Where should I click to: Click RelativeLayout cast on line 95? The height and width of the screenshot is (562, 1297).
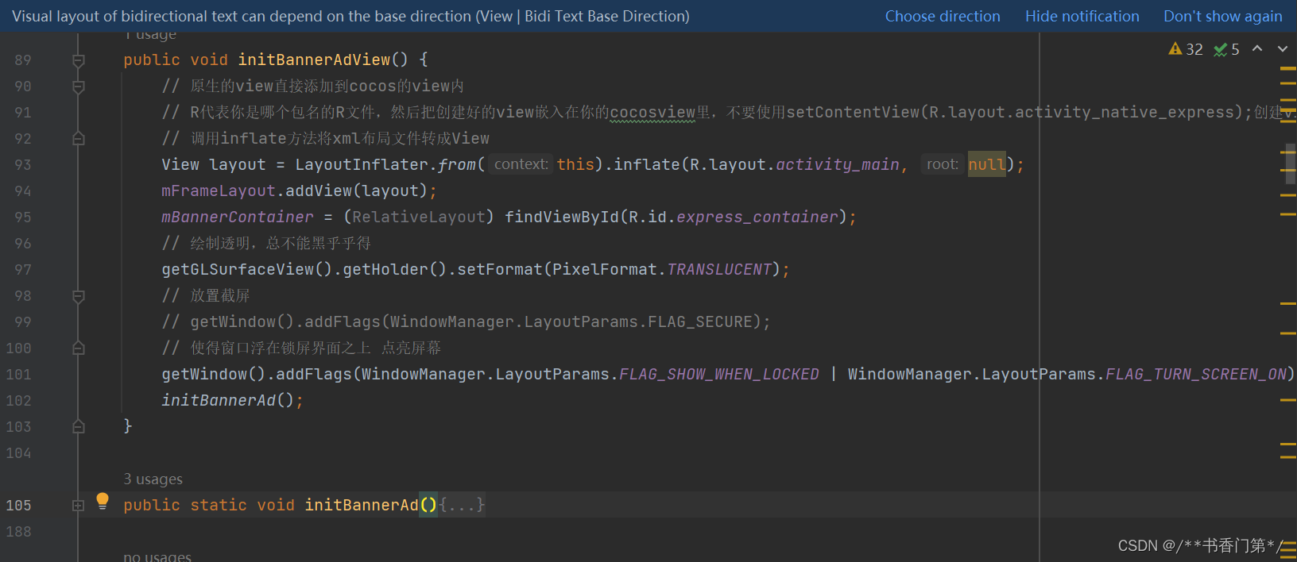(x=419, y=217)
